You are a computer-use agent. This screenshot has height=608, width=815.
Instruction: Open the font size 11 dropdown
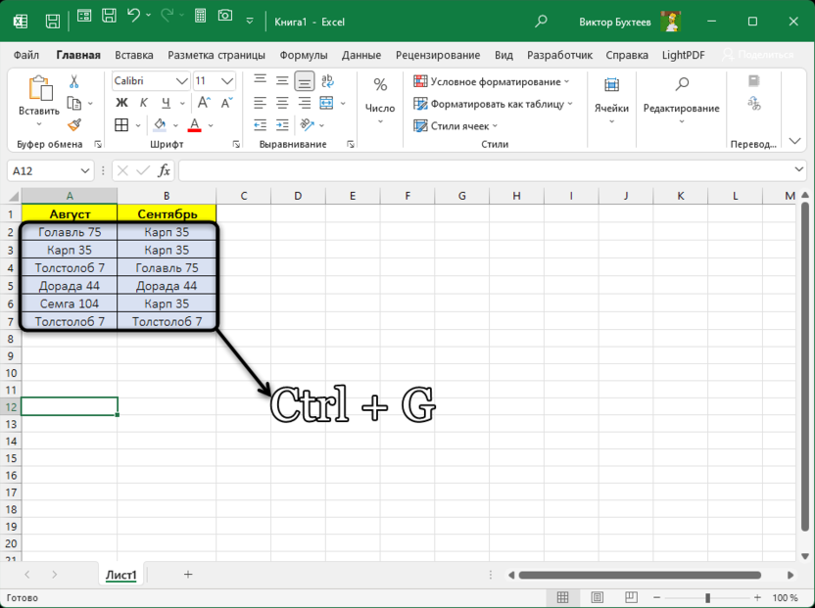pos(227,81)
